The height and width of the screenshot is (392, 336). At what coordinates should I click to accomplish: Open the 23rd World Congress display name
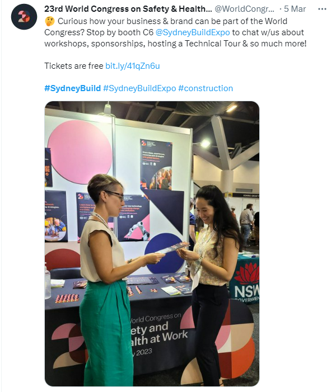[128, 9]
